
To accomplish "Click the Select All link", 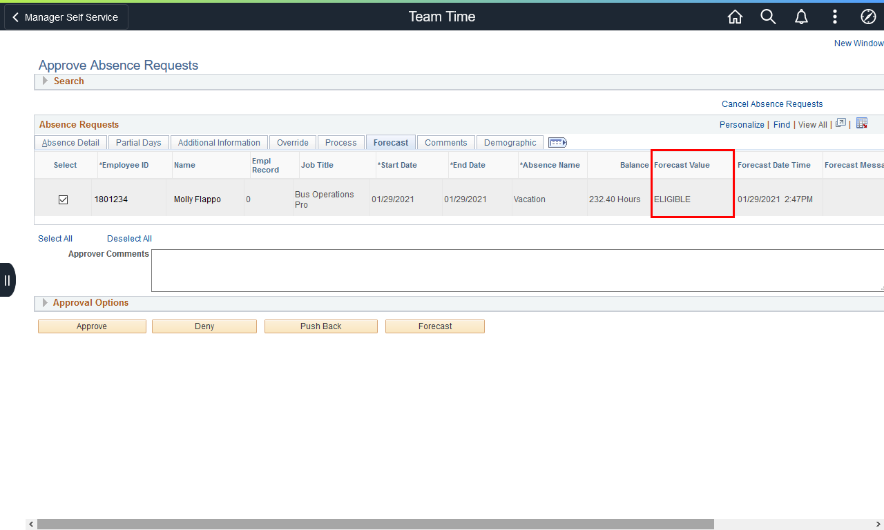I will click(x=55, y=239).
